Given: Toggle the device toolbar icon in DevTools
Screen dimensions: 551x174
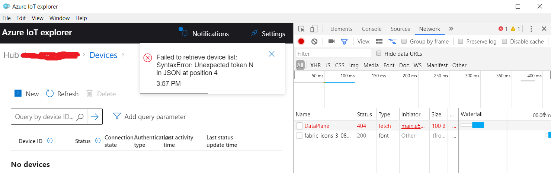Looking at the screenshot, I should (314, 29).
